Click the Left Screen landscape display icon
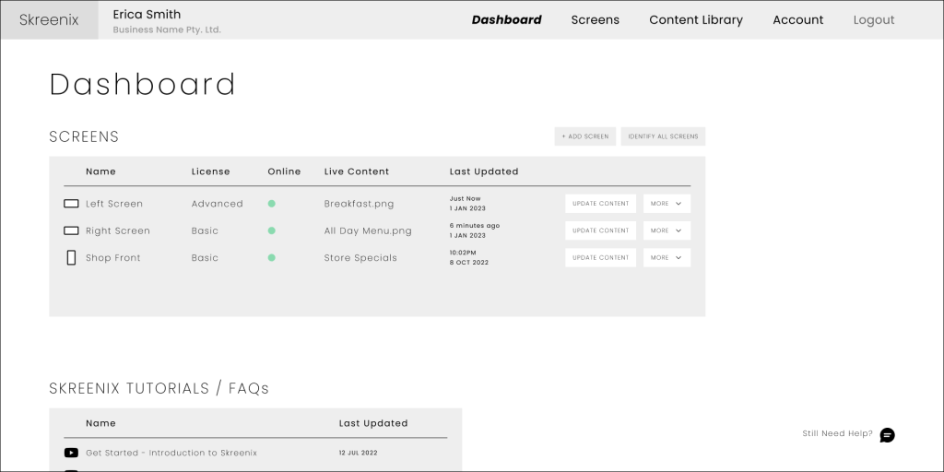 [71, 204]
